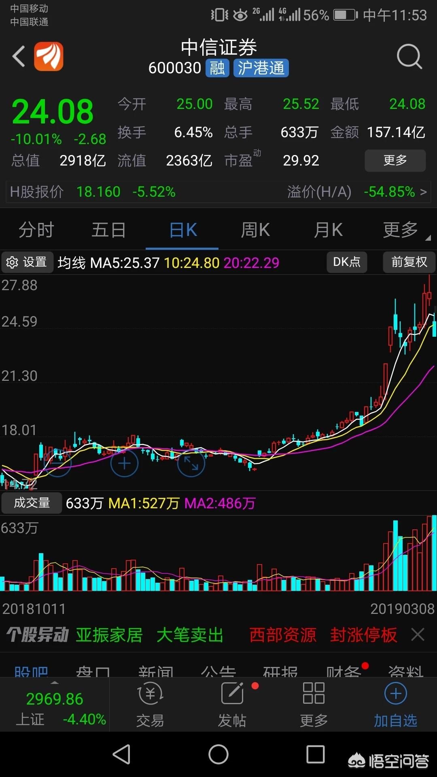Tap the 溢价(H/A) value -54.85%
Viewport: 437px width, 777px height.
(389, 191)
